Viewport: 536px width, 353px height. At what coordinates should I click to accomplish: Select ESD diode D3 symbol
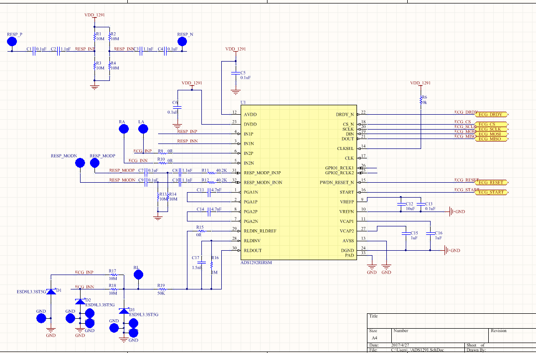coord(124,311)
